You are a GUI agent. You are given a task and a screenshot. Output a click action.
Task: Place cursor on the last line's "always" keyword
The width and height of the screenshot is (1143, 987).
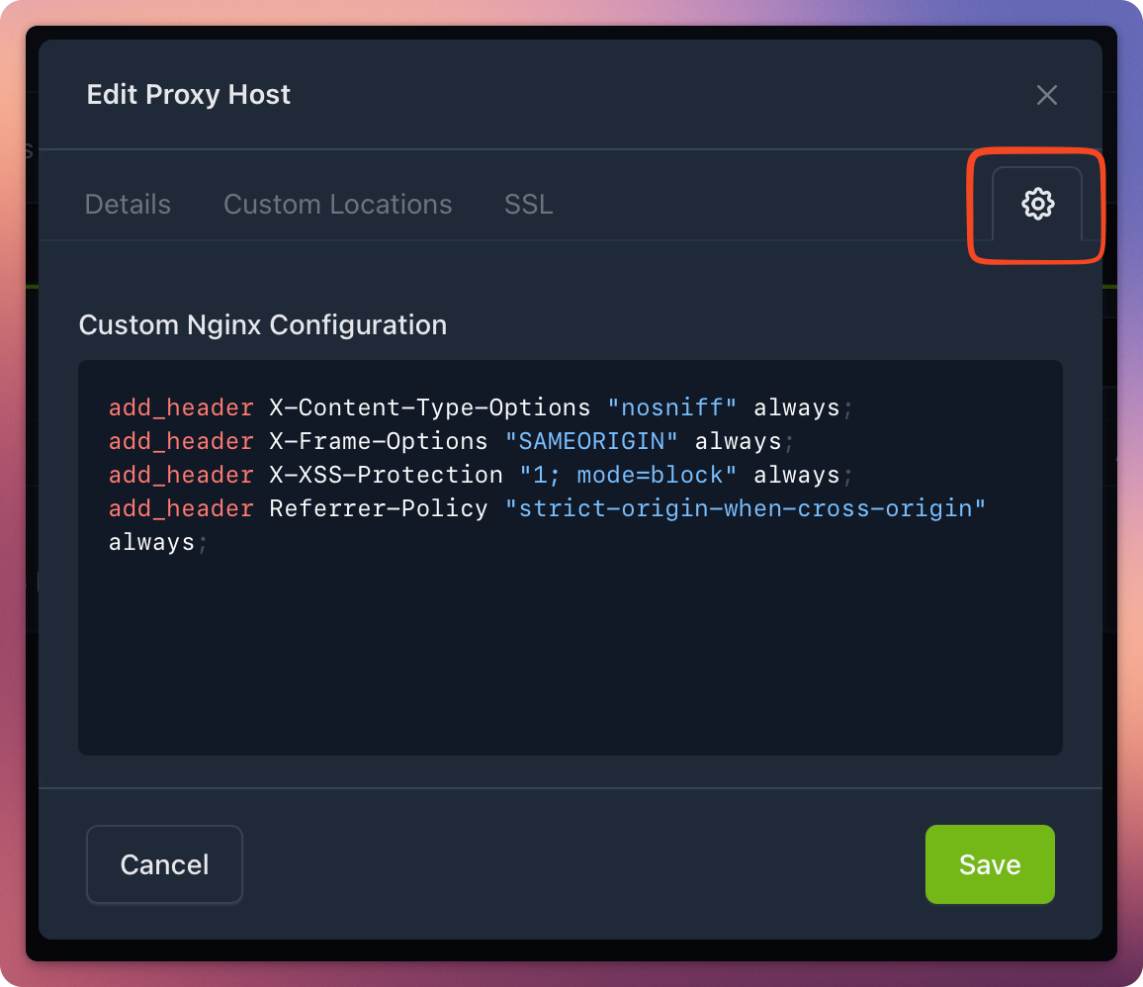click(151, 542)
